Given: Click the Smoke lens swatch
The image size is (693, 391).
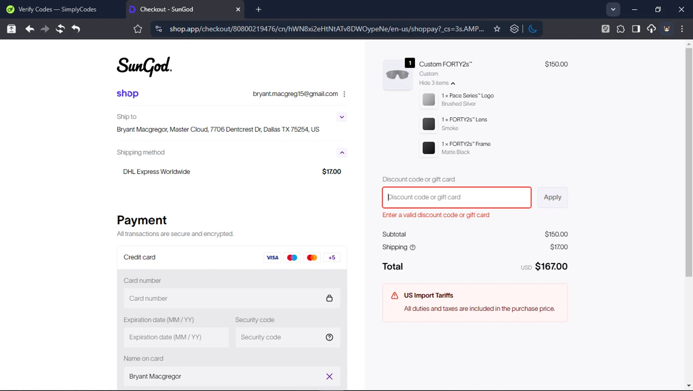Looking at the screenshot, I should pos(429,124).
